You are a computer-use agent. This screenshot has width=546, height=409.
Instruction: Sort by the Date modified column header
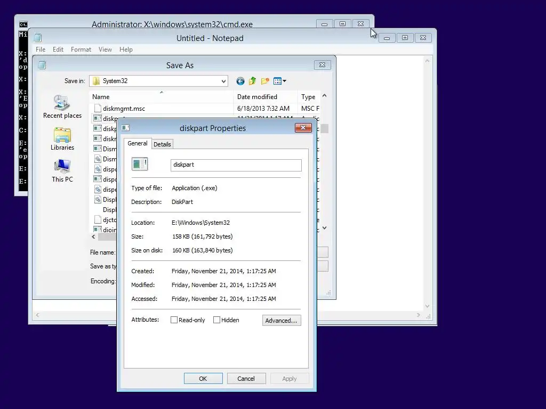point(266,97)
